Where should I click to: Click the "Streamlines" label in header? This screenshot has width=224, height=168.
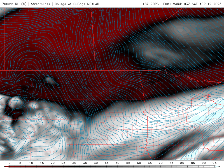pos(41,4)
